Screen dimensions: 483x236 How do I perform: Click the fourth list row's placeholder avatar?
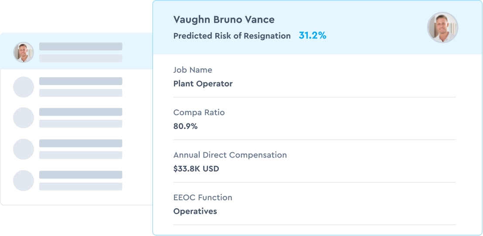pos(24,149)
